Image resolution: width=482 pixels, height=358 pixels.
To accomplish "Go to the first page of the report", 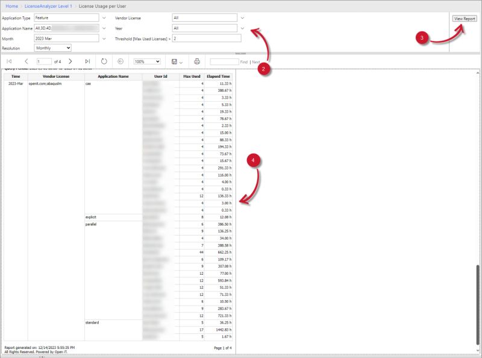I will pyautogui.click(x=9, y=61).
